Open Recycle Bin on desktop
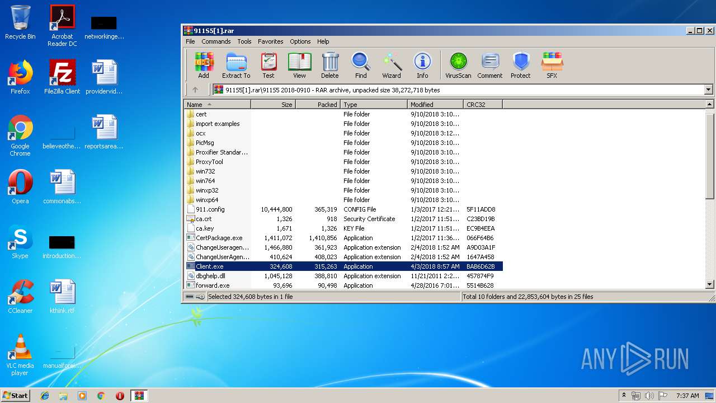 coord(20,22)
